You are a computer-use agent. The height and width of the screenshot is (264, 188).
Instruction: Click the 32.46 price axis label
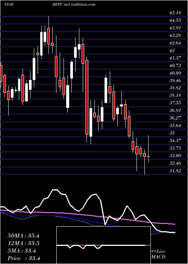click(175, 163)
